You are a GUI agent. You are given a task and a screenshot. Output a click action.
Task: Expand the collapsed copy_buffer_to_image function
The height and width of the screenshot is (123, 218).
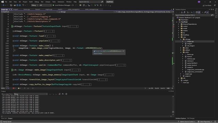coord(13,84)
